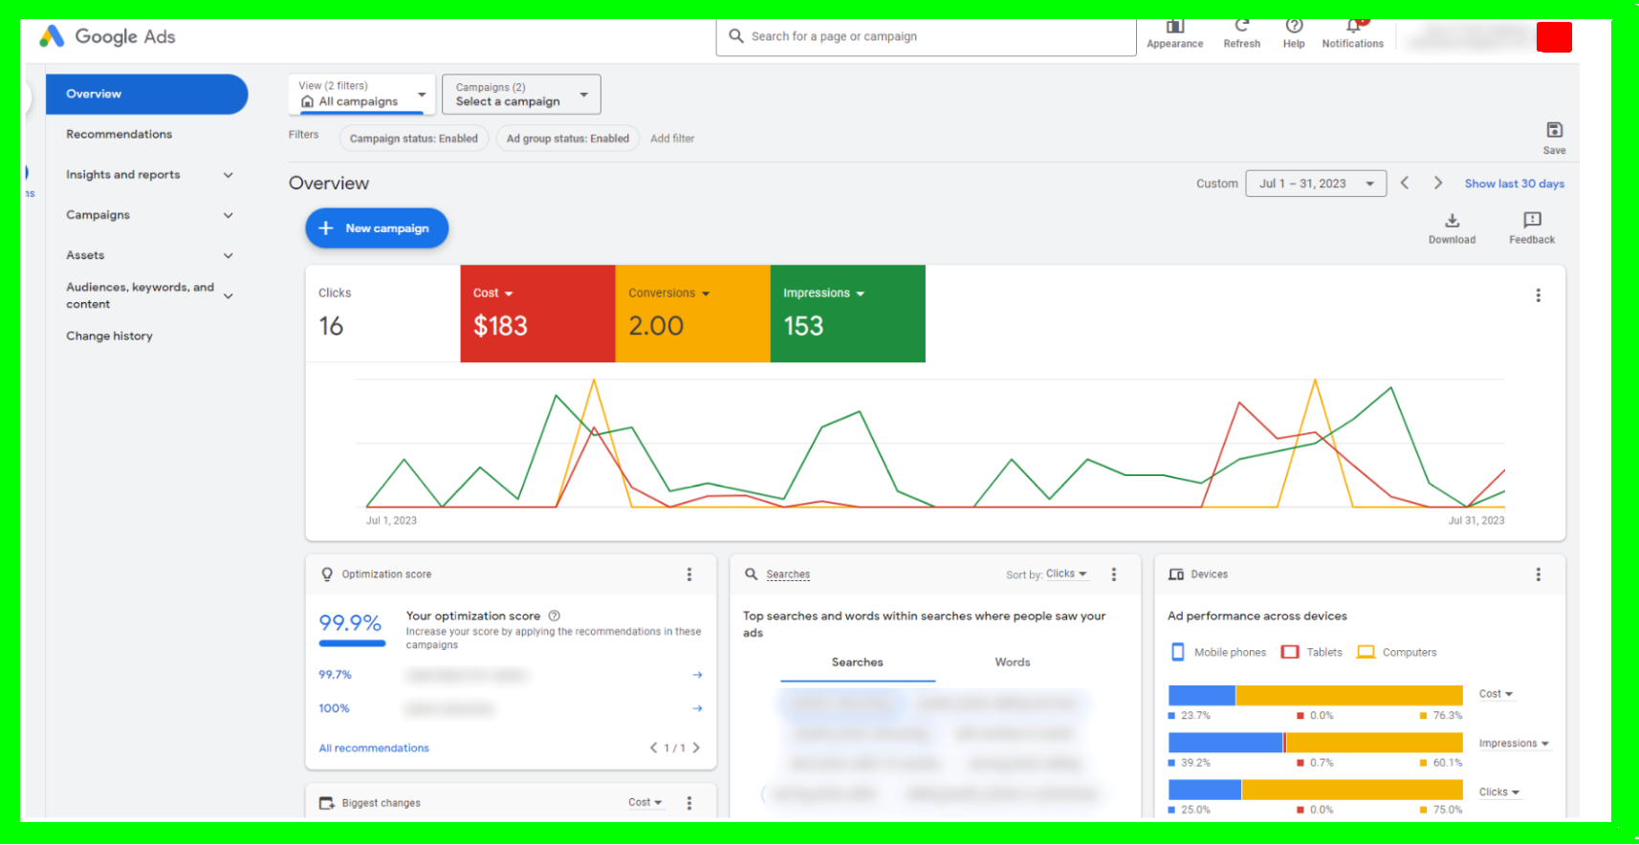Image resolution: width=1639 pixels, height=845 pixels.
Task: Click the Optimization score lightbulb icon
Action: [327, 574]
